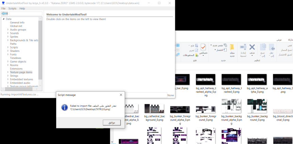This screenshot has width=293, height=144.
Task: Click the Shortcut (اختصار) icon in ribbon
Action: pos(225,50)
